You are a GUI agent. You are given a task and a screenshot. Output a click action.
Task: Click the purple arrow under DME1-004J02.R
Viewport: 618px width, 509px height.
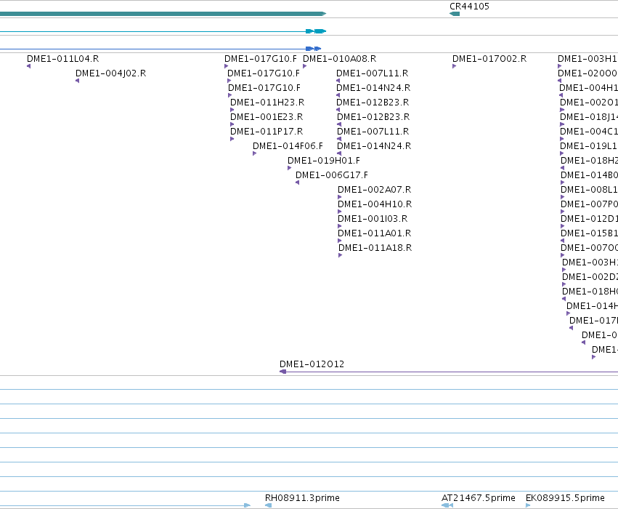77,81
